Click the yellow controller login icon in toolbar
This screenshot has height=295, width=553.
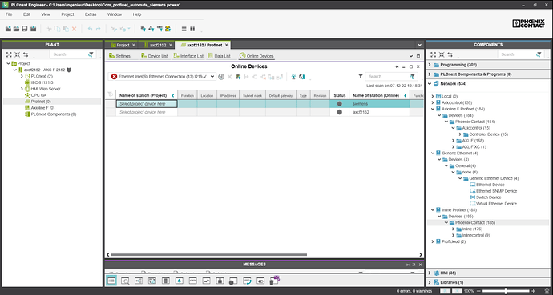(168, 29)
